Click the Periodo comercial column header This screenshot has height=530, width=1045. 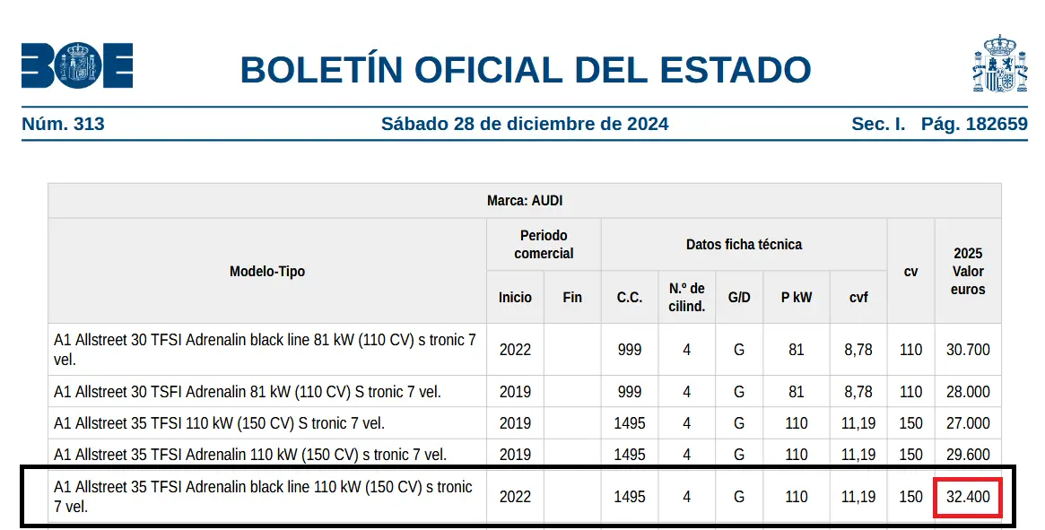pyautogui.click(x=544, y=245)
